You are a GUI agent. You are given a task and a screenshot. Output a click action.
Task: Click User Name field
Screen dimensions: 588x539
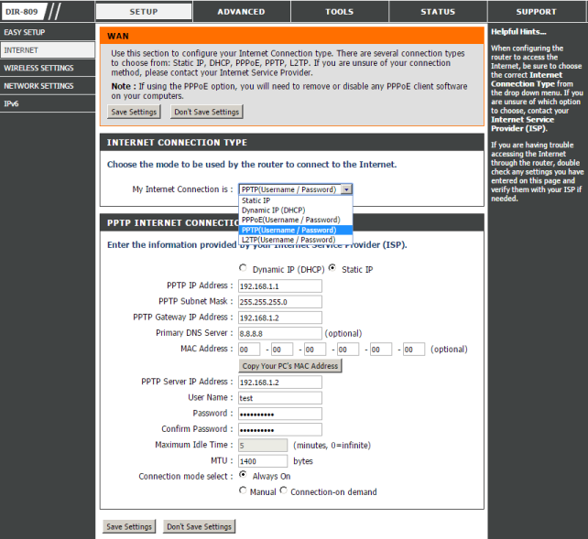tap(280, 398)
